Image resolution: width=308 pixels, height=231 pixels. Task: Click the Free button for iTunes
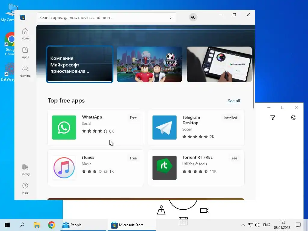(x=133, y=158)
